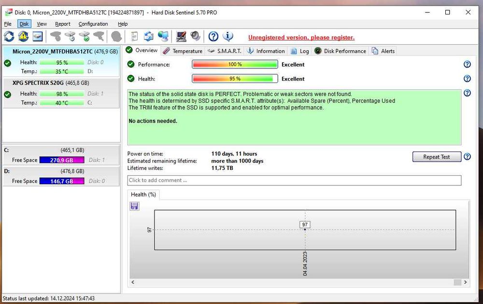The height and width of the screenshot is (304, 483).
Task: Click green check icon beside XPG SPECTRIX disk
Action: [7, 95]
